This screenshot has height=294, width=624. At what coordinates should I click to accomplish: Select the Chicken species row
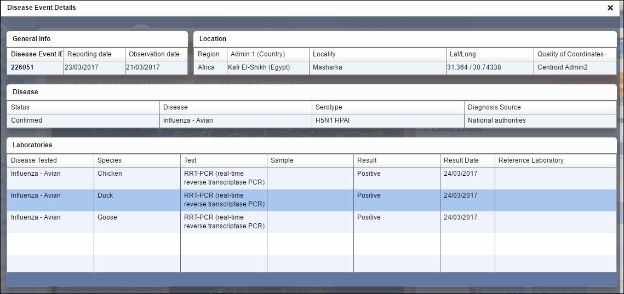[x=312, y=178]
